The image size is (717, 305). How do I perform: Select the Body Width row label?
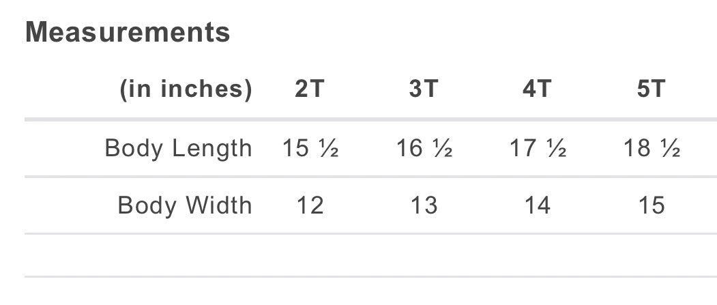pos(185,205)
